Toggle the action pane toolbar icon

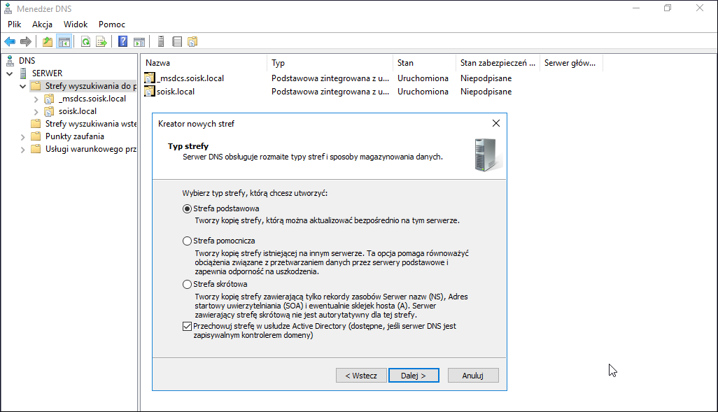click(x=139, y=42)
